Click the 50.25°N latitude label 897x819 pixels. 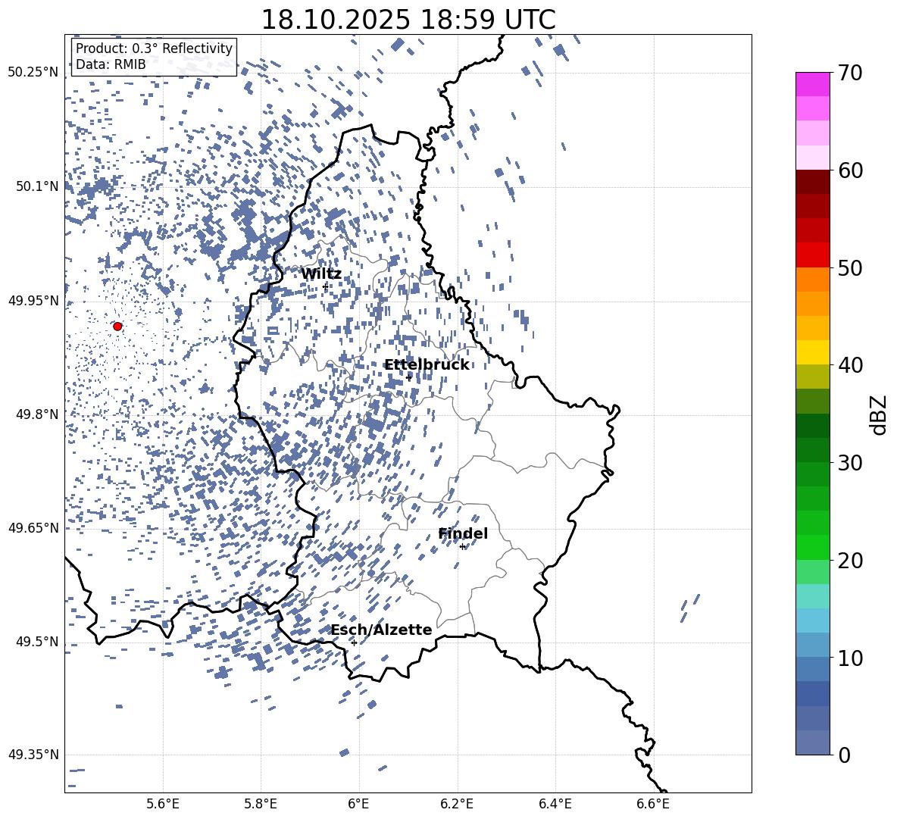(33, 73)
